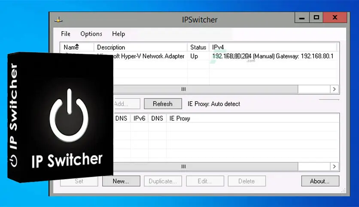This screenshot has width=359, height=207.
Task: Click the Duplicate... button
Action: [x=163, y=181]
